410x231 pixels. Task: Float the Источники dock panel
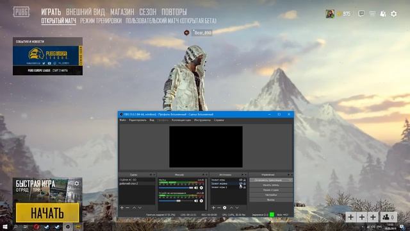tap(242, 175)
